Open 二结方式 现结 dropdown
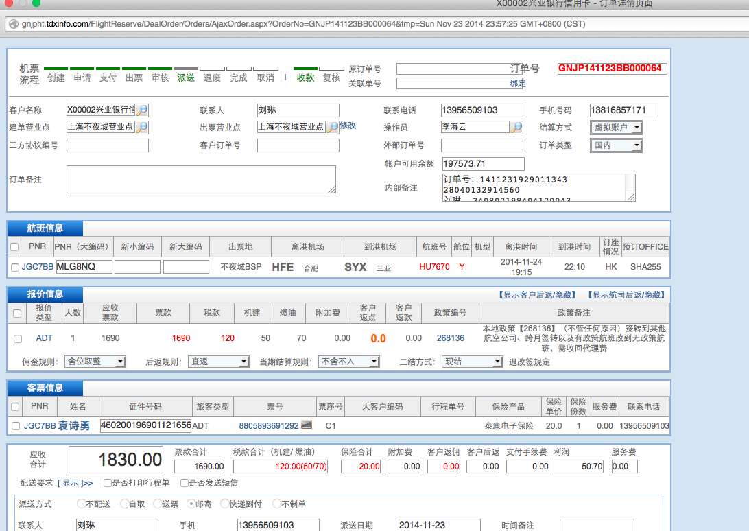Image resolution: width=749 pixels, height=531 pixels. point(473,362)
